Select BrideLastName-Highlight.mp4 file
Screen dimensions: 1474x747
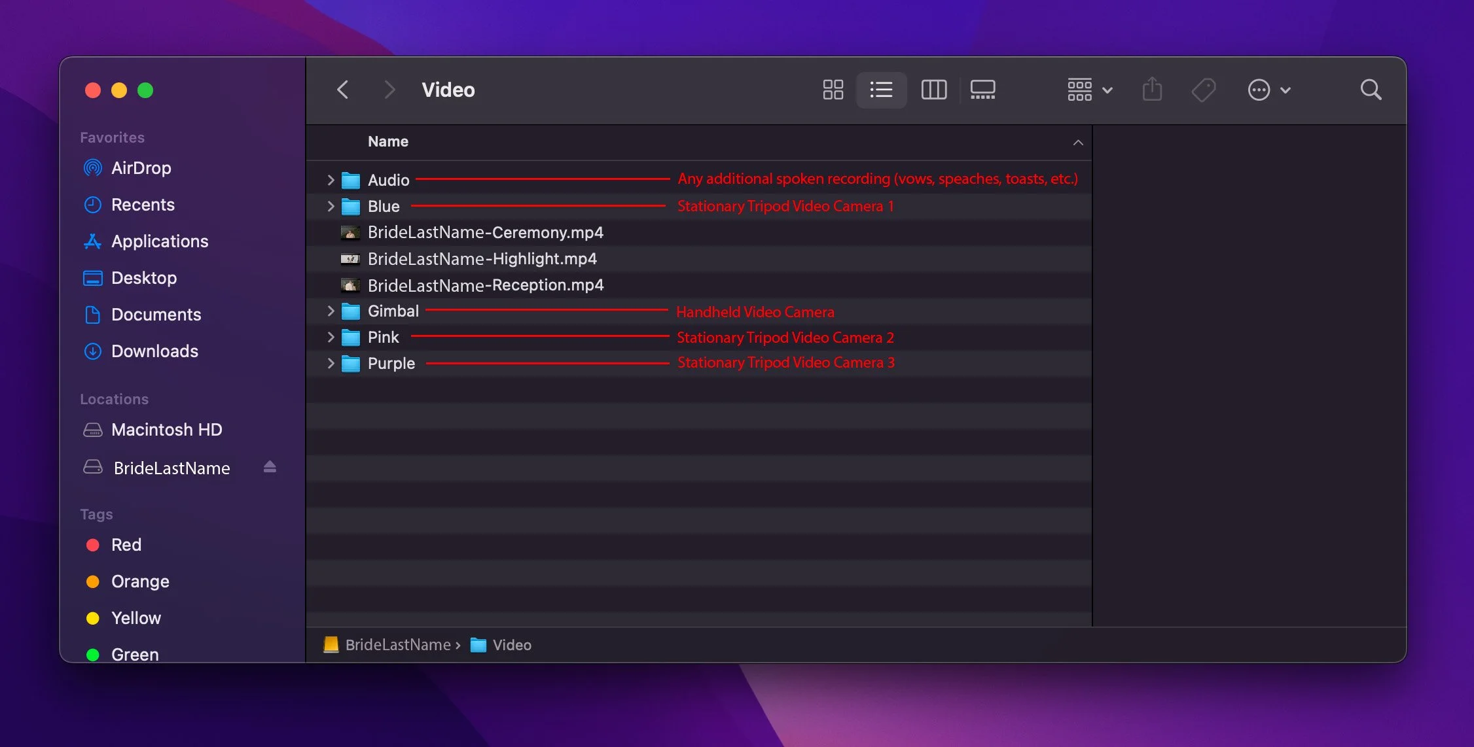click(482, 259)
